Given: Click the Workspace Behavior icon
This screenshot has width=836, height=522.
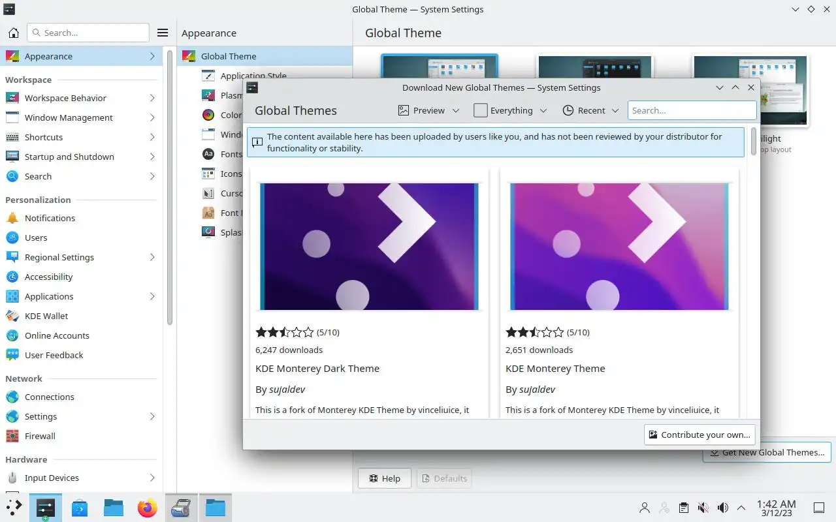Looking at the screenshot, I should [12, 98].
